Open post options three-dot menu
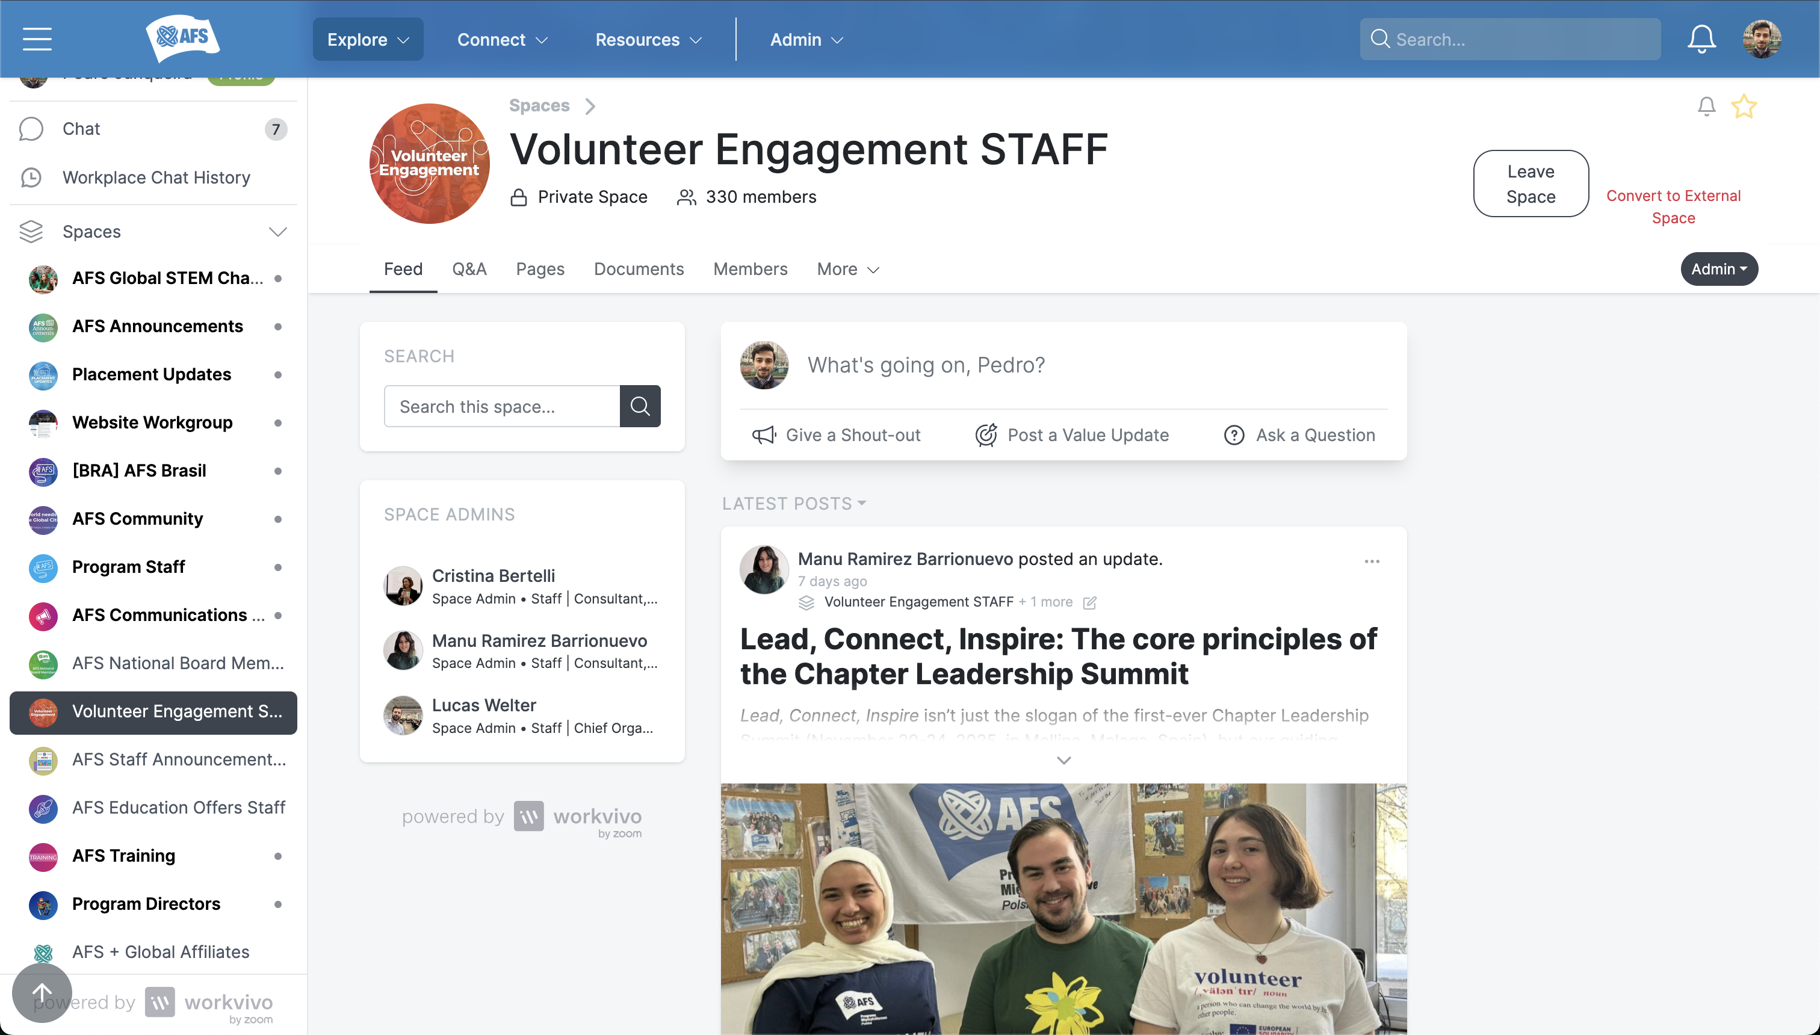This screenshot has width=1820, height=1035. [x=1372, y=561]
